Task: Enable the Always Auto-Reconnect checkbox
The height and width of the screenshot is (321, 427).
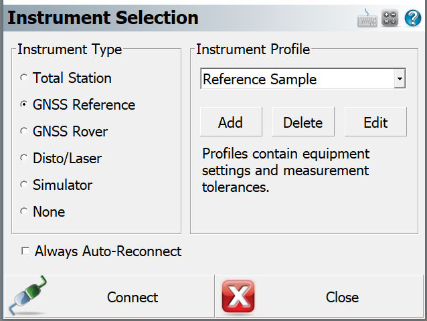Action: (x=25, y=251)
